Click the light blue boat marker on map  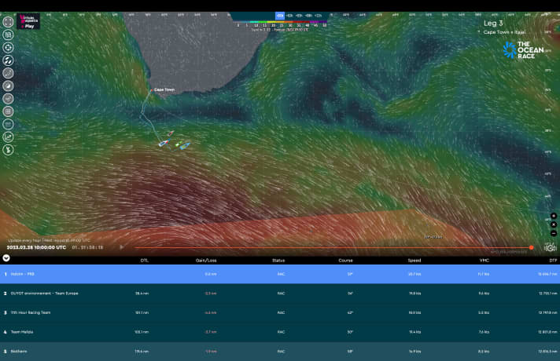(185, 145)
